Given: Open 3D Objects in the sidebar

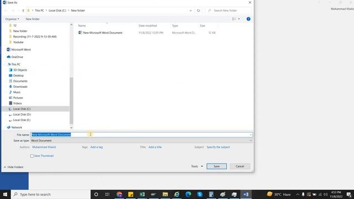Looking at the screenshot, I should (20, 70).
